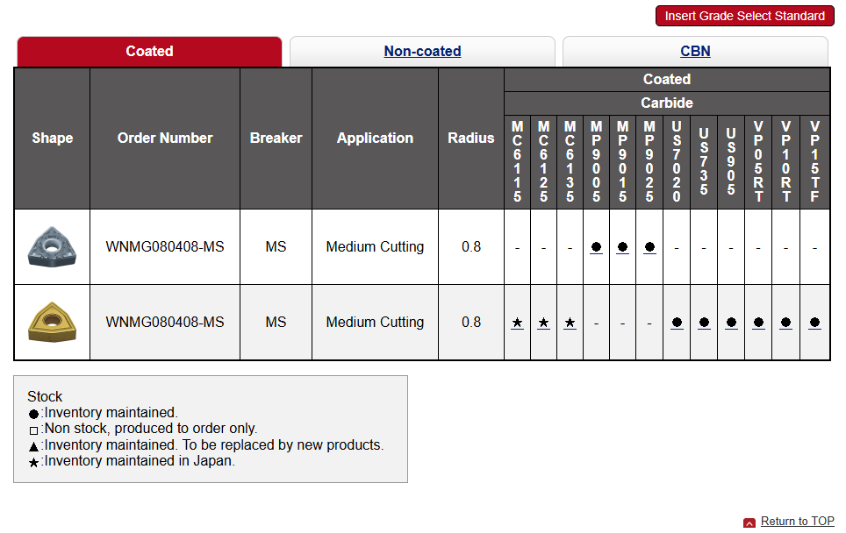This screenshot has width=846, height=533.
Task: Click MS breaker cell in the first row
Action: pos(276,247)
